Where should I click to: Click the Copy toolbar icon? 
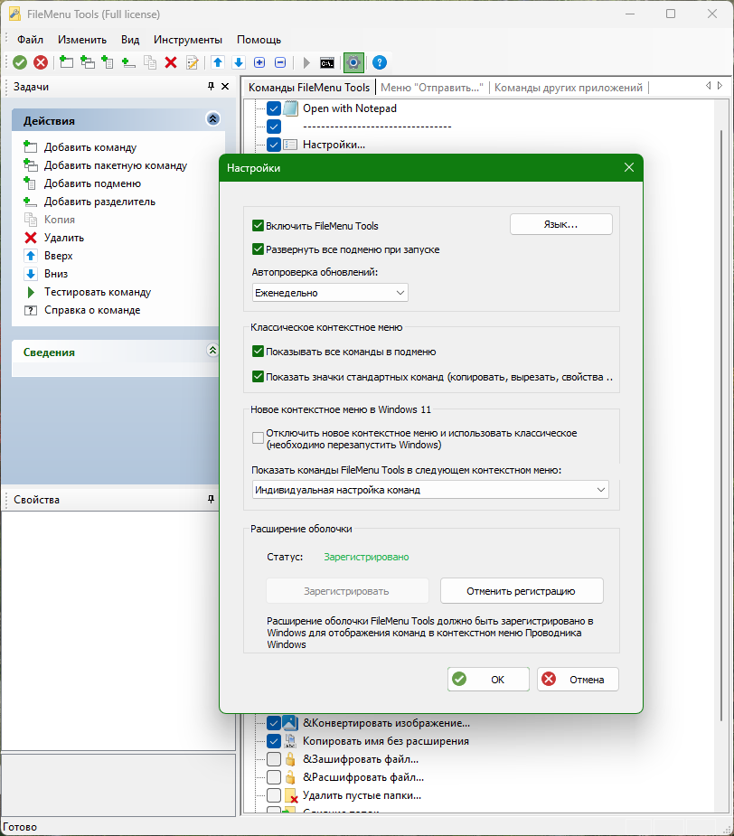click(150, 62)
